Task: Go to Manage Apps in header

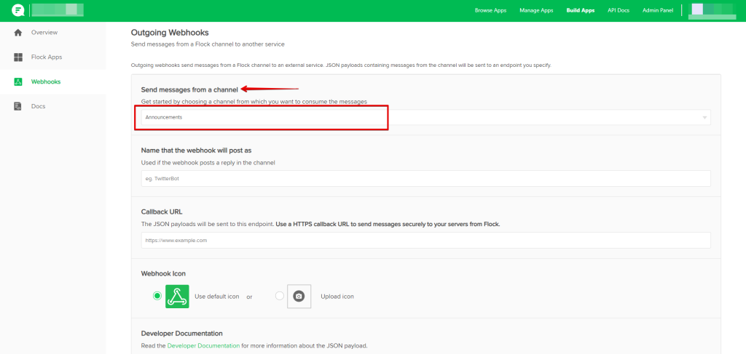Action: (536, 11)
